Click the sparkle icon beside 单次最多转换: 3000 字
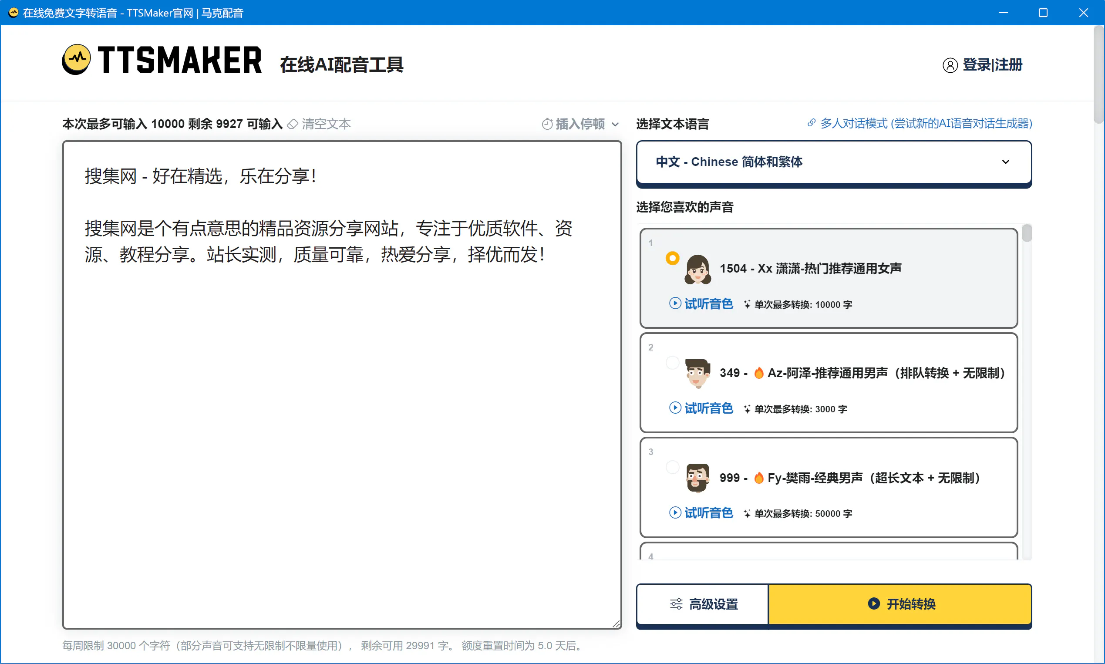 [747, 409]
